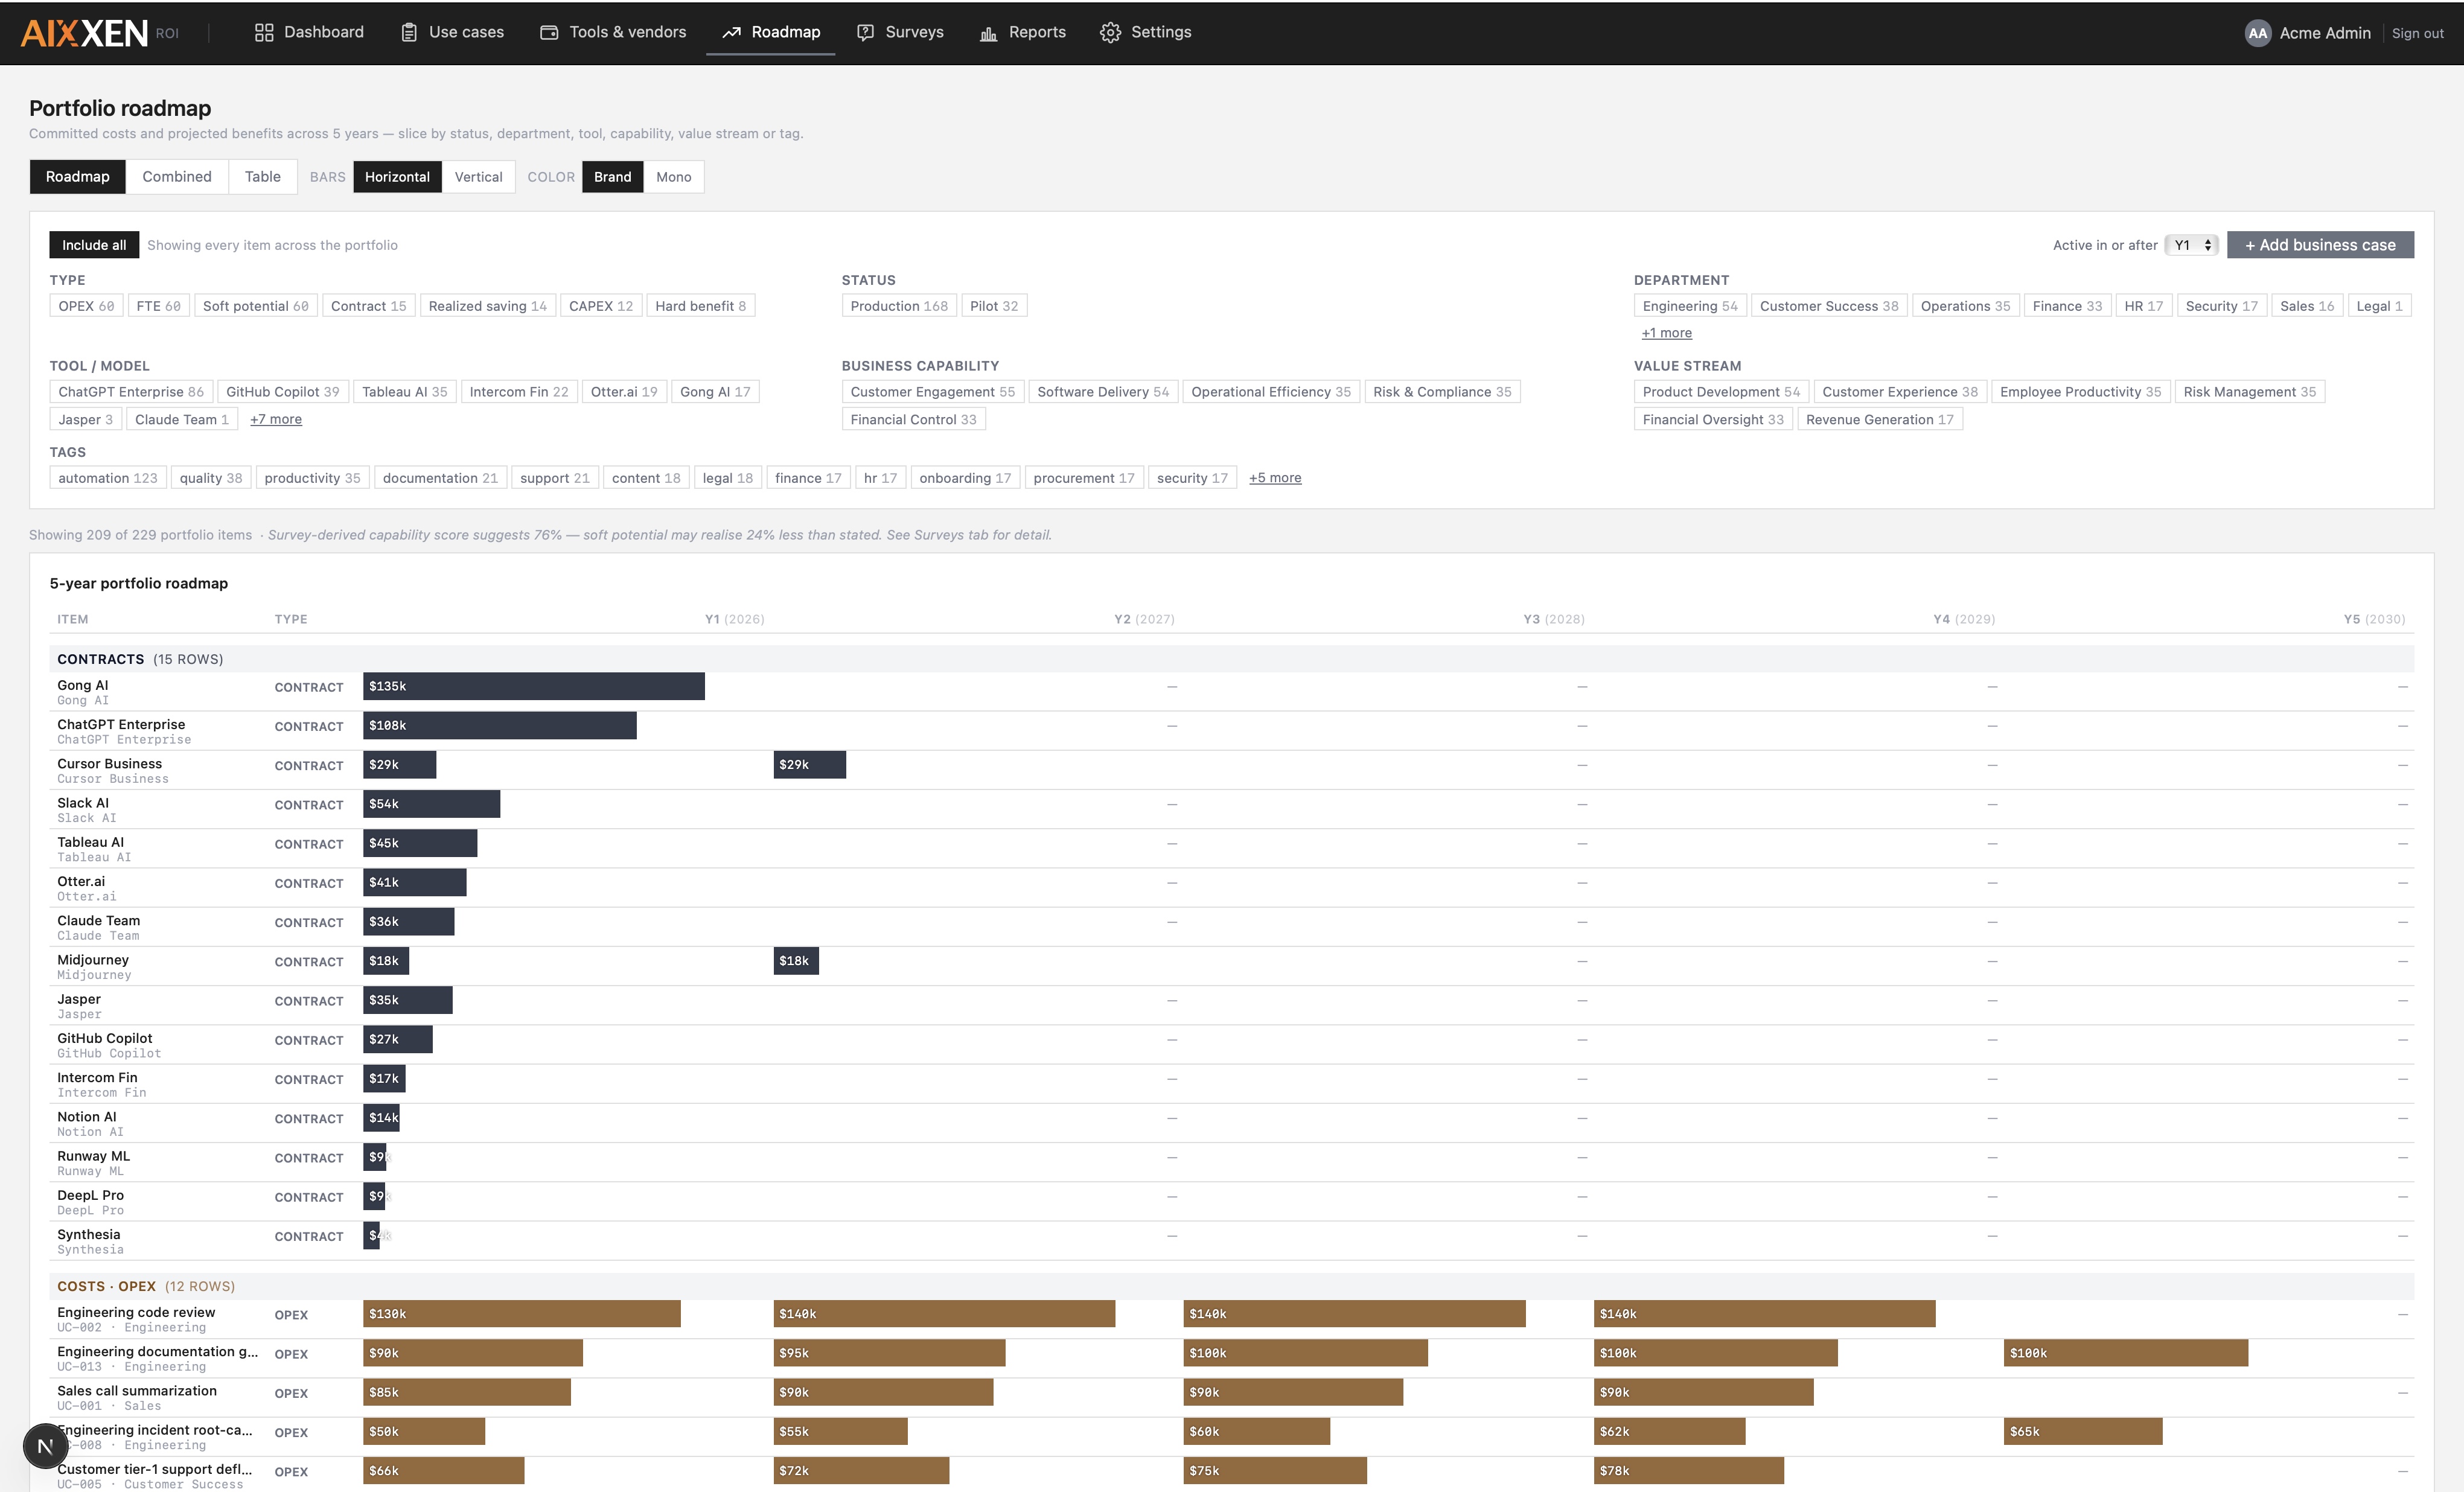This screenshot has height=1492, width=2464.
Task: Filter by GitHub Copilot tool chip
Action: 283,392
